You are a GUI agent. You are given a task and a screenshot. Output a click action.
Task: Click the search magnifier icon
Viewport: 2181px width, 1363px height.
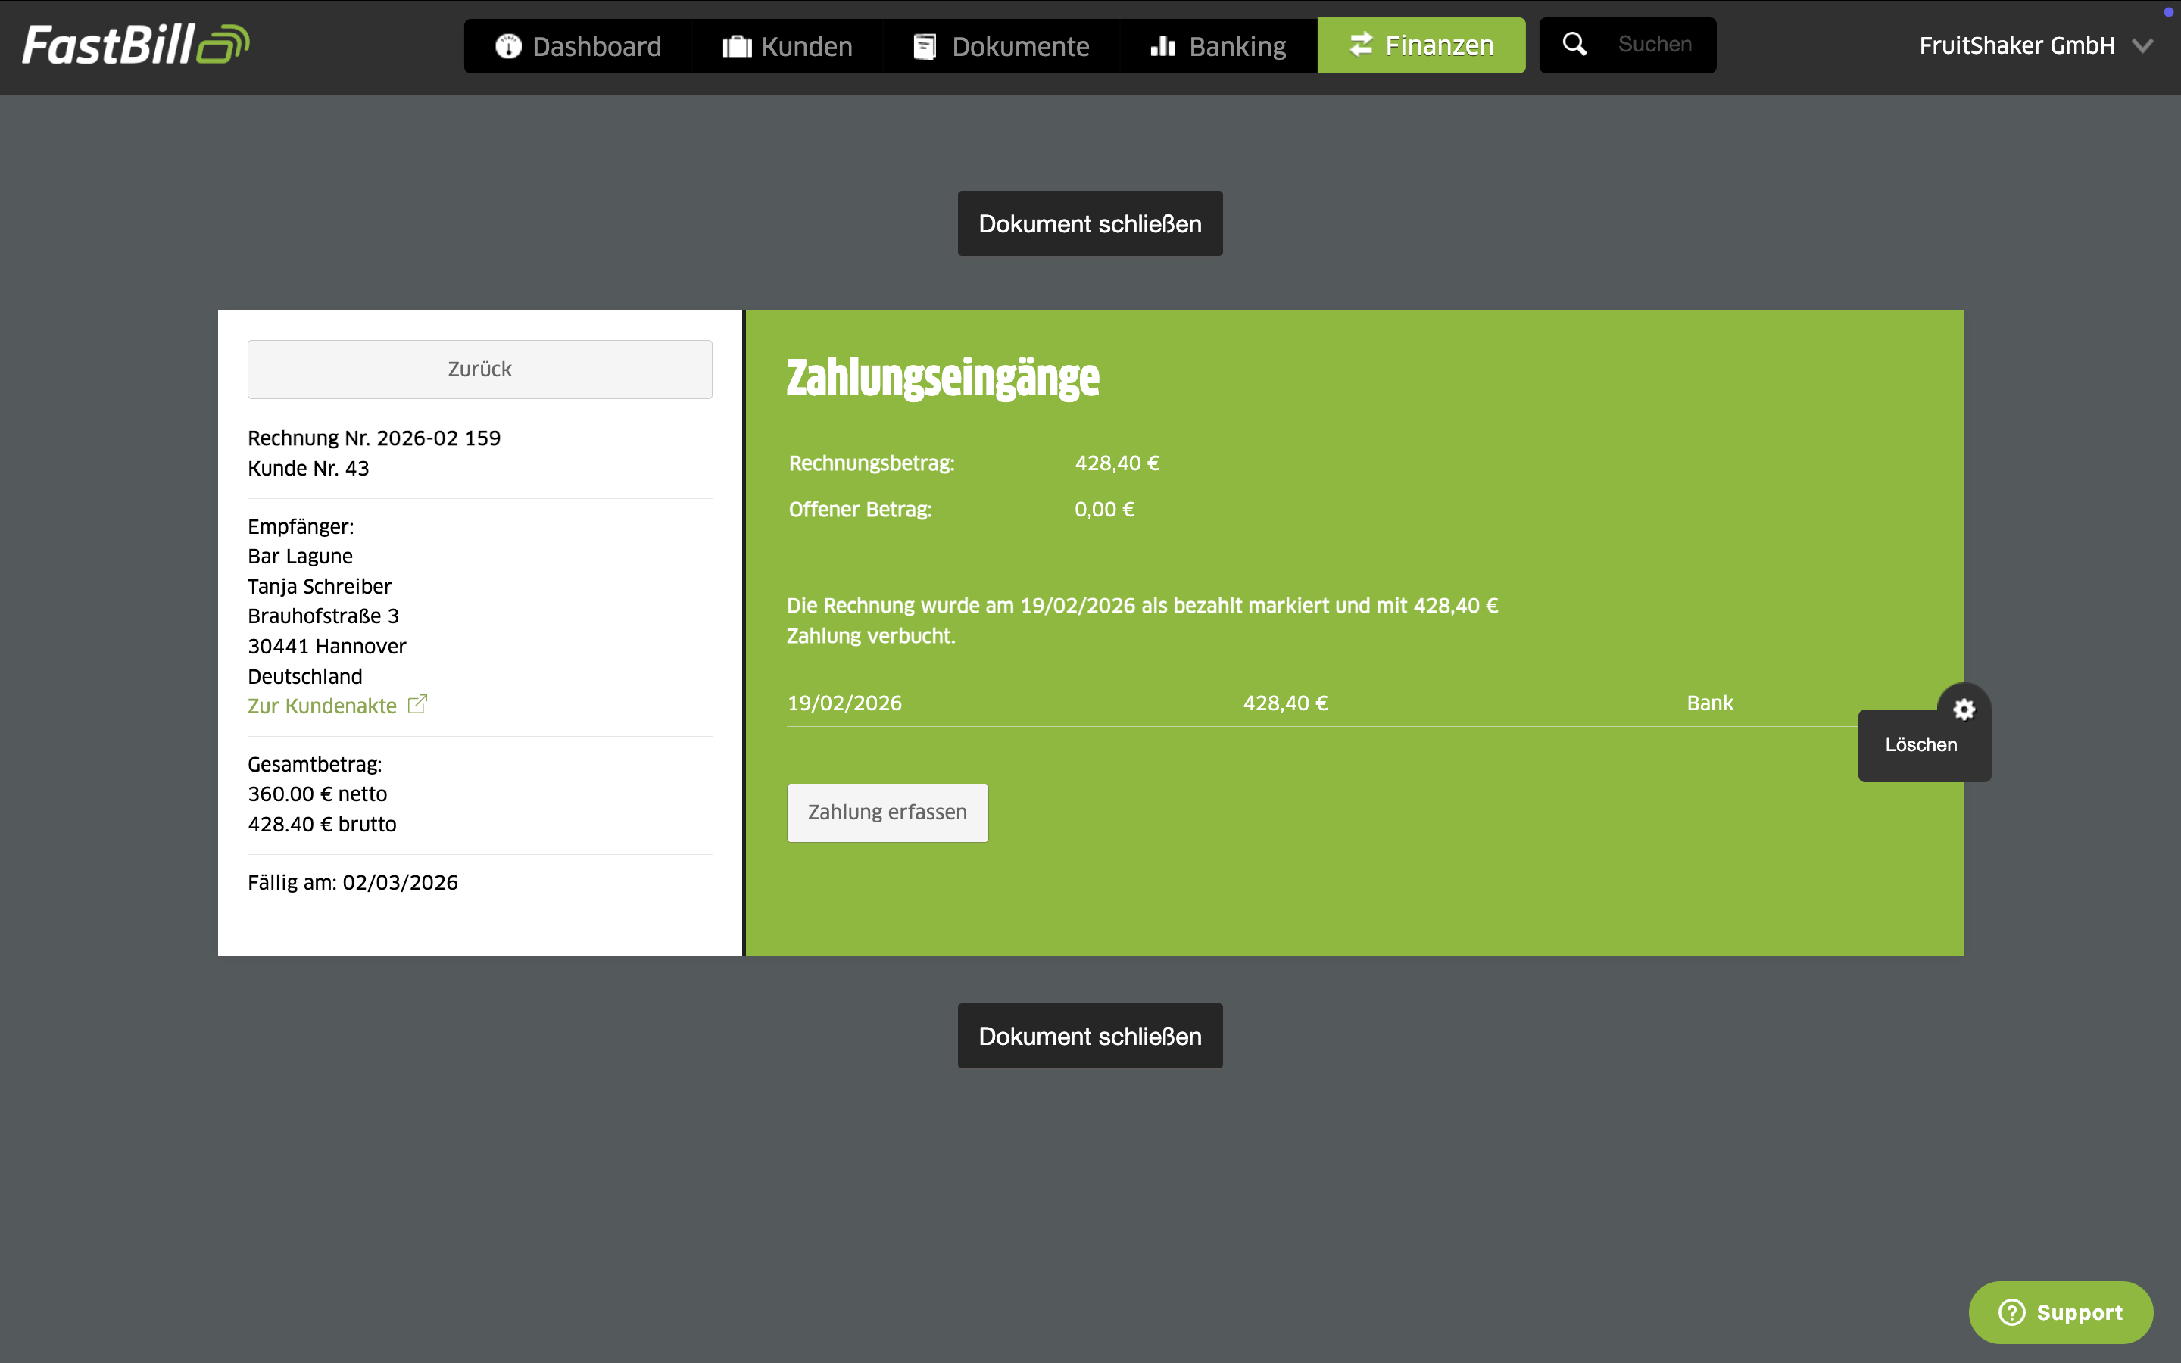[1574, 44]
